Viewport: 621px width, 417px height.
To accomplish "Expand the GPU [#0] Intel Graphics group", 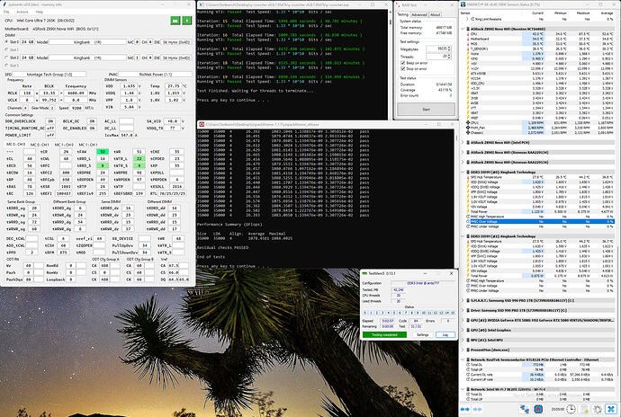I will pos(463,330).
